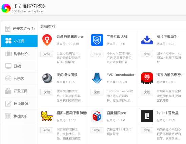
Task: Open the 云盘万能钥匙pro title
Action: (x=70, y=37)
